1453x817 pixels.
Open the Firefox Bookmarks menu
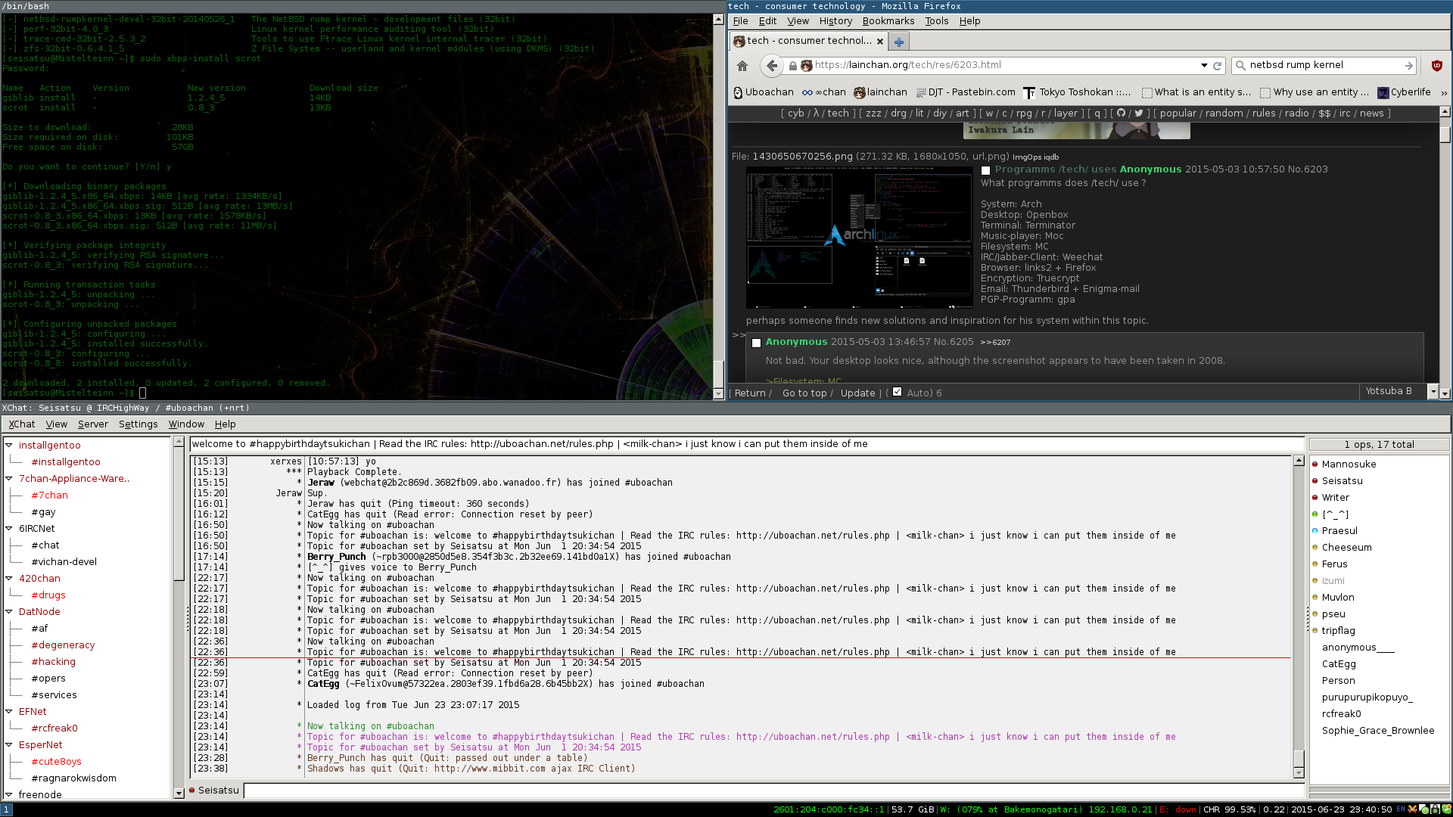(x=888, y=21)
